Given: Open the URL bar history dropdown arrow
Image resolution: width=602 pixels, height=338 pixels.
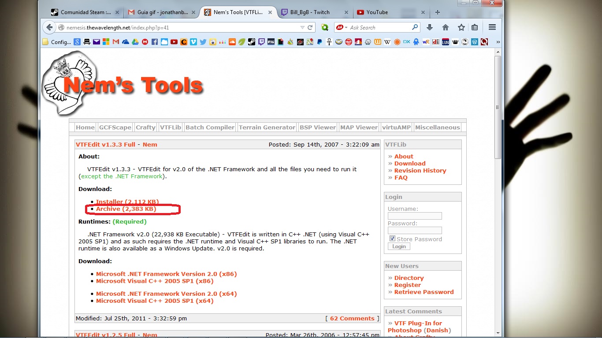Looking at the screenshot, I should tap(302, 27).
